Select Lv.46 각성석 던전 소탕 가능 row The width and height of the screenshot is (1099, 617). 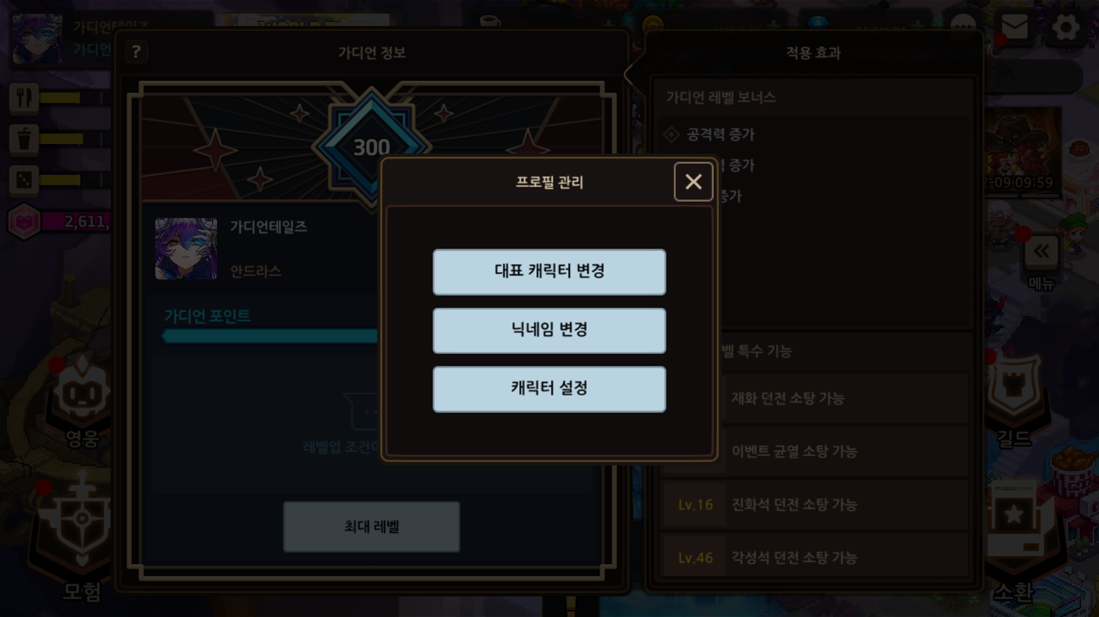pos(814,558)
